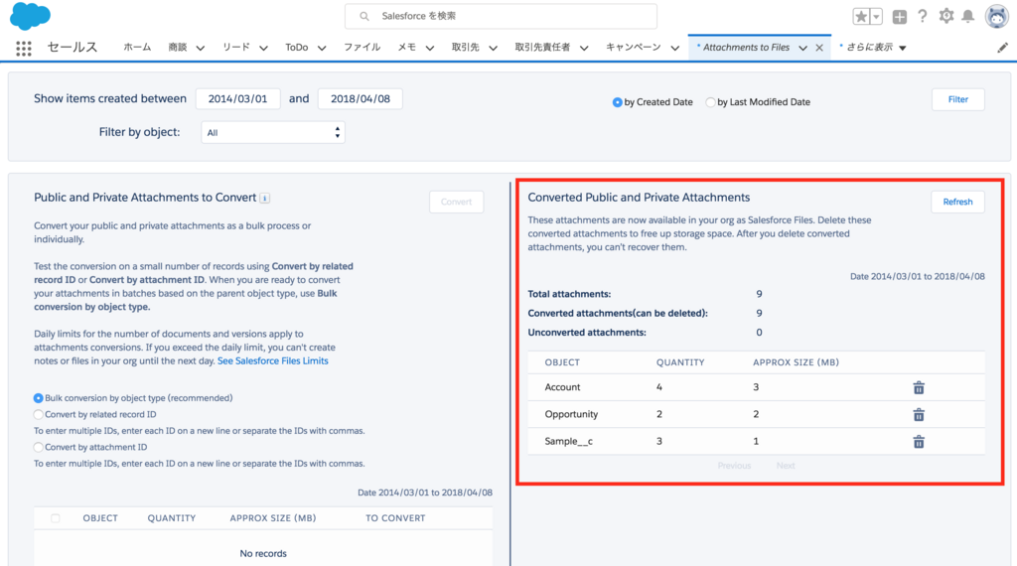The height and width of the screenshot is (566, 1017).
Task: Click the Sample__c row object name
Action: pyautogui.click(x=569, y=442)
